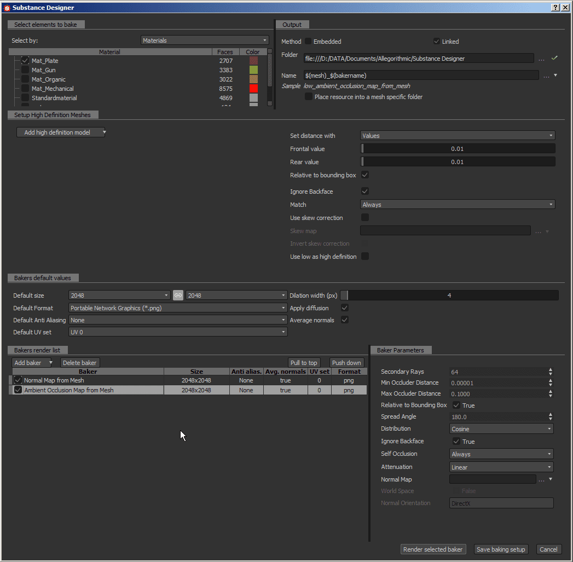Open Set distance with Values dropdown
Image resolution: width=573 pixels, height=562 pixels.
pos(458,136)
